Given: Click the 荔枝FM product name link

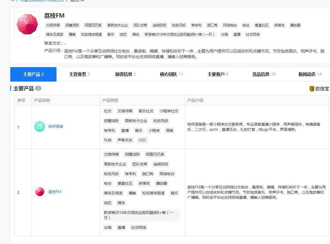Looking at the screenshot, I should (x=55, y=191).
